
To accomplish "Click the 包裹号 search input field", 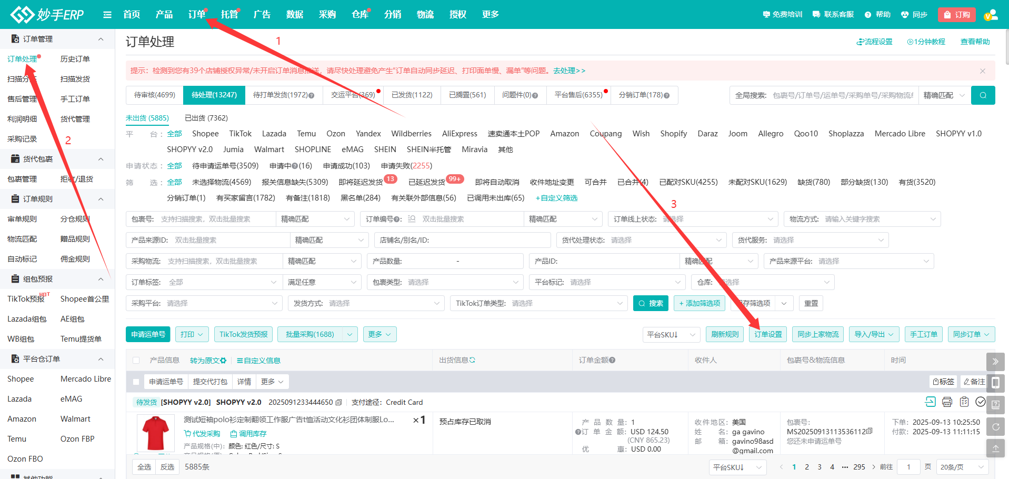I will point(216,219).
